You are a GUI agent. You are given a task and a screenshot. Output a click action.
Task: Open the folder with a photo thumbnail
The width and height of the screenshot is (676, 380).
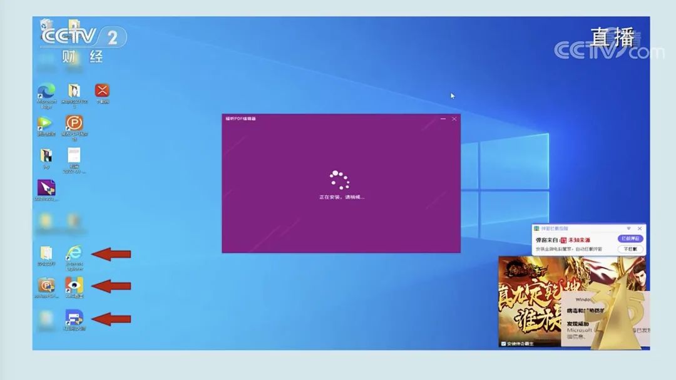[46, 155]
